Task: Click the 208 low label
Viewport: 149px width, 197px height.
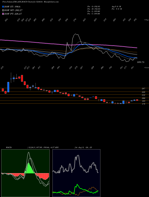Action: (x=53, y=68)
